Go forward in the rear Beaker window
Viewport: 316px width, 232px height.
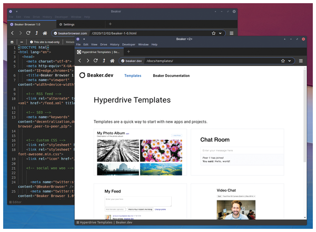click(x=21, y=33)
